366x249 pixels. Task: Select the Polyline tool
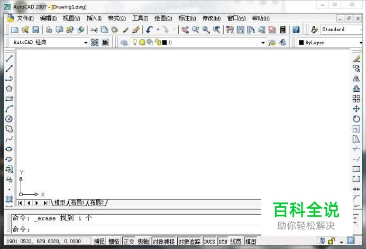click(9, 79)
